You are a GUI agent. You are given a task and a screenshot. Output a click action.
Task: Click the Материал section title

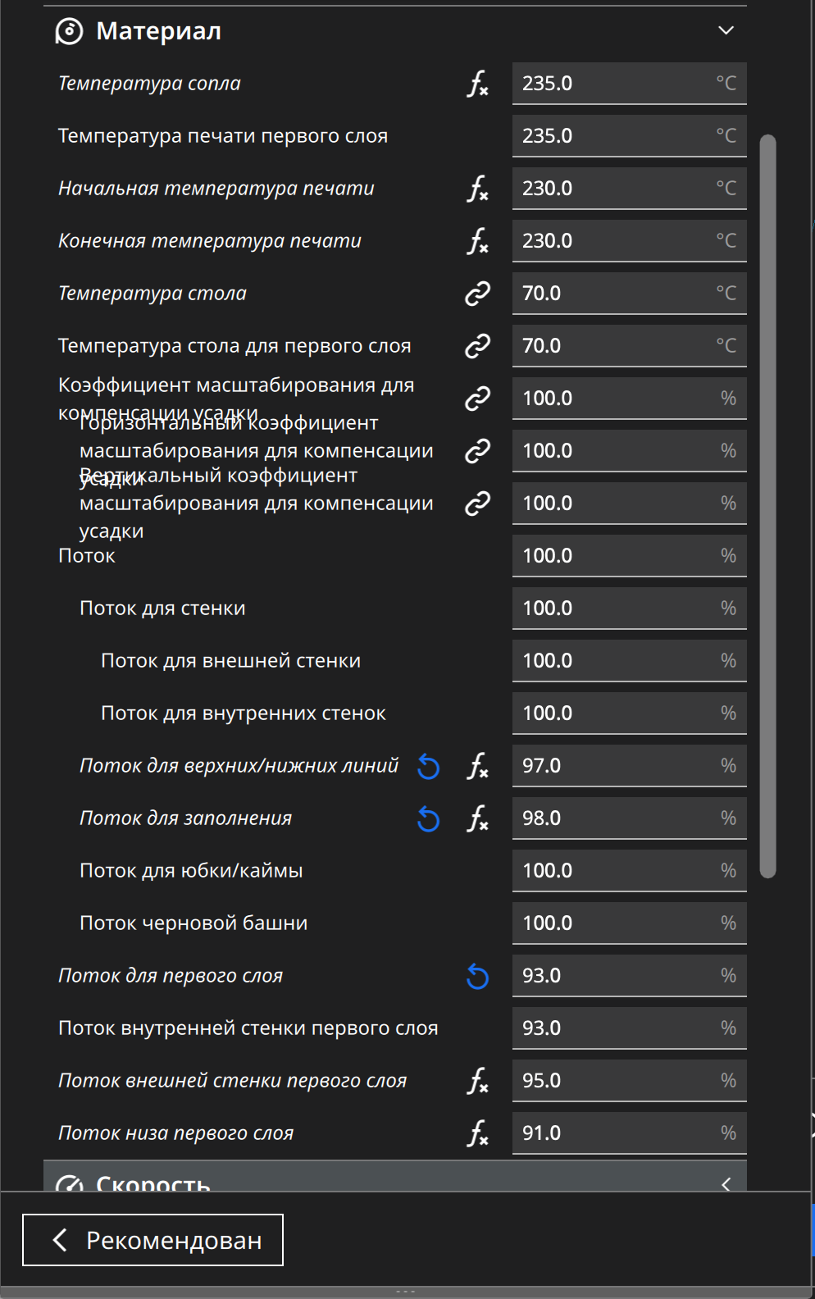click(158, 31)
